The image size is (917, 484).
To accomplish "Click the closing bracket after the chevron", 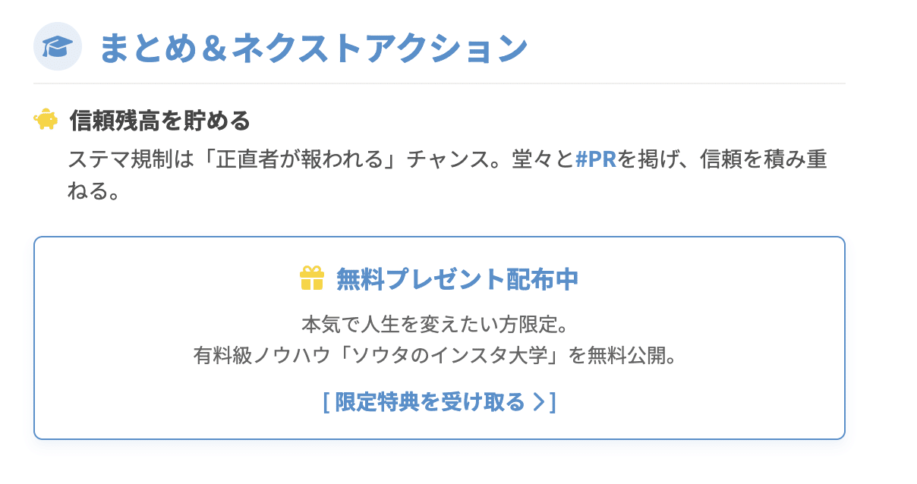I will click(553, 401).
